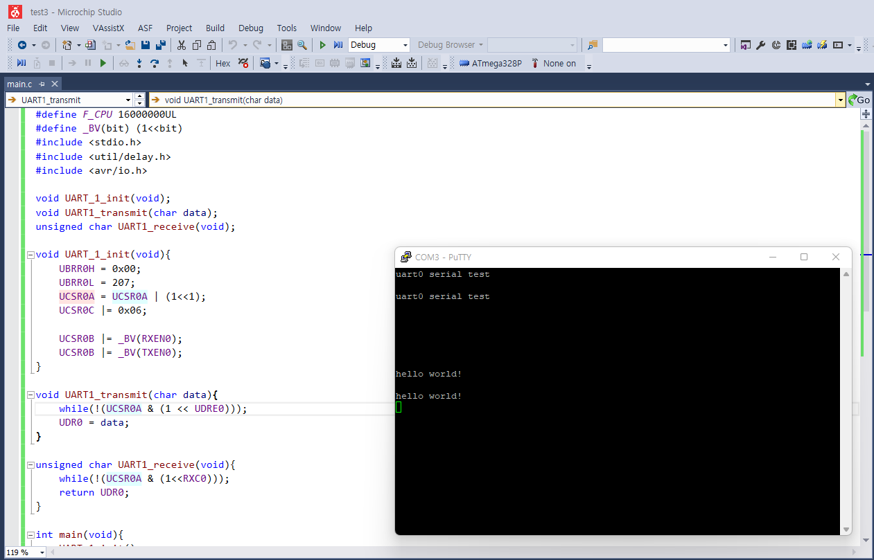Toggle the pin on main.c tab

click(x=42, y=84)
